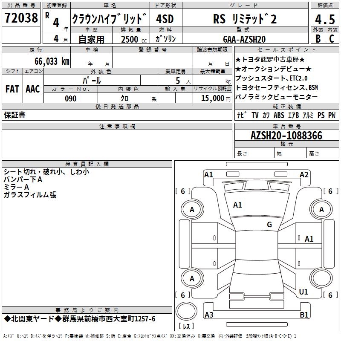Click spare tire circle above レス
Viewport: 341px width, 341px height.
point(186,311)
